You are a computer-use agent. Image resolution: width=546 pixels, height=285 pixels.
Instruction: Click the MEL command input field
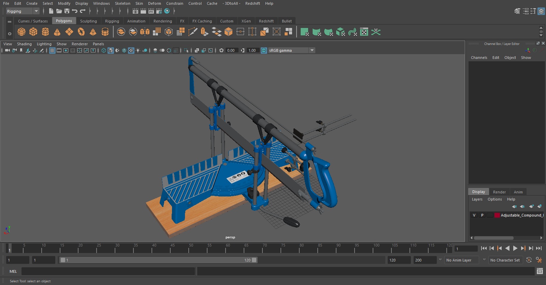click(108, 271)
